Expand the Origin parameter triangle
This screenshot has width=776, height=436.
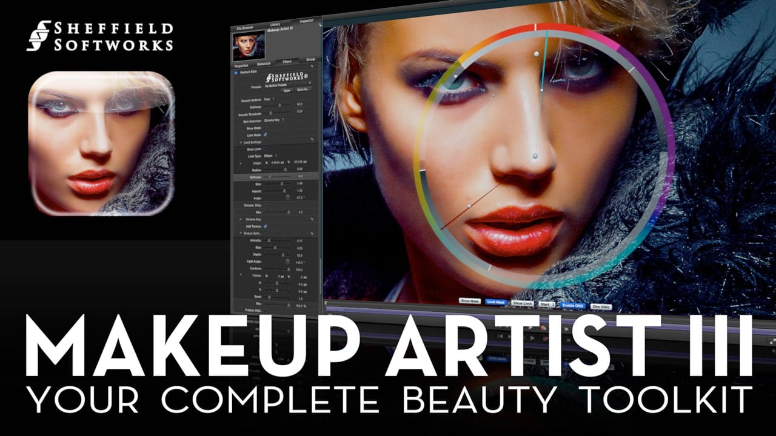[241, 163]
